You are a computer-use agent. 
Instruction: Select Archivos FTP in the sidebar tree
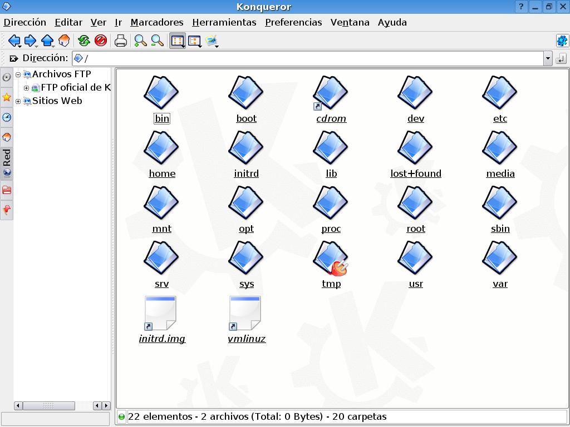[x=61, y=74]
